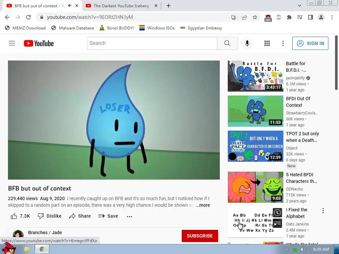Toggle the browser side panel
The height and width of the screenshot is (254, 339).
click(311, 17)
